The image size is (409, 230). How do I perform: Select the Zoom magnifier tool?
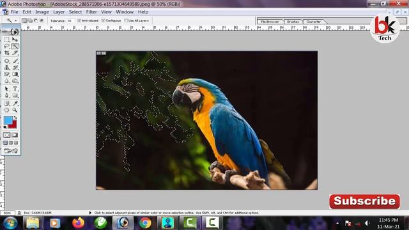15,110
